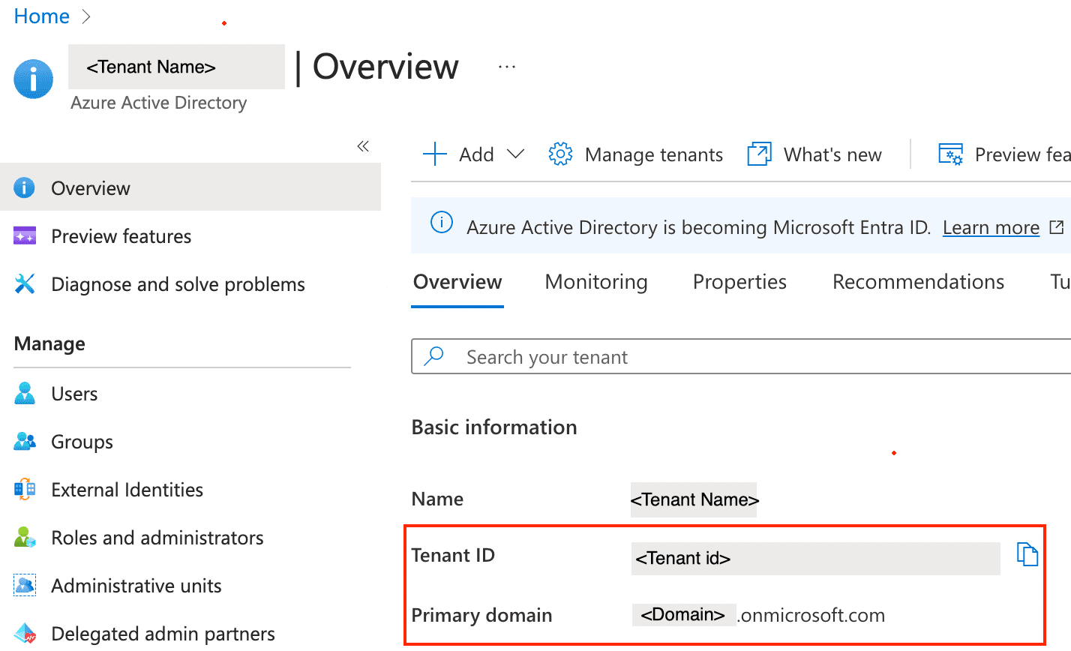Open Delegated admin partners
This screenshot has height=651, width=1071.
pyautogui.click(x=163, y=634)
